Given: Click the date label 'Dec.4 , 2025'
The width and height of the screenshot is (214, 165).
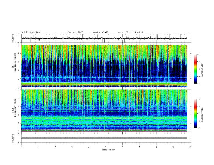Looking at the screenshot, I should click(75, 32).
